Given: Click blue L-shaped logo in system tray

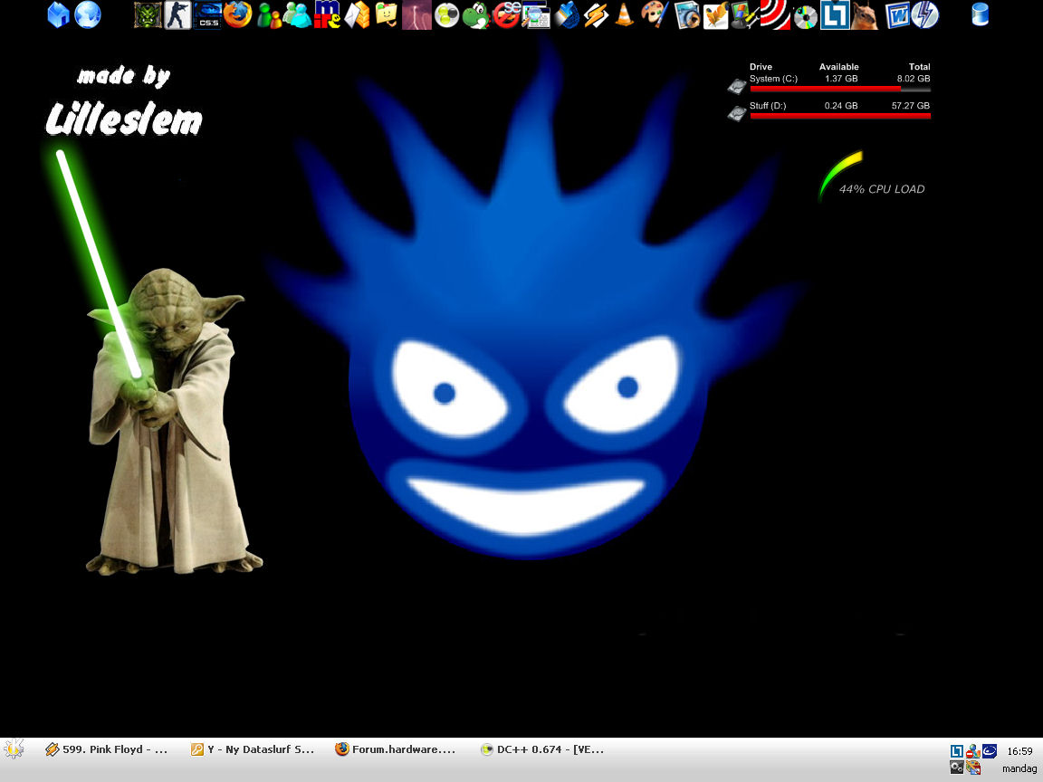Looking at the screenshot, I should coord(956,751).
